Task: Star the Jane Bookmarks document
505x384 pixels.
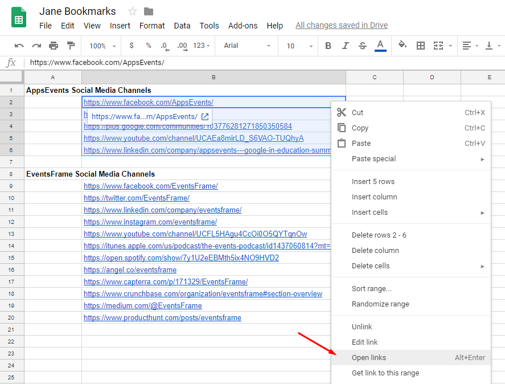Action: [132, 11]
